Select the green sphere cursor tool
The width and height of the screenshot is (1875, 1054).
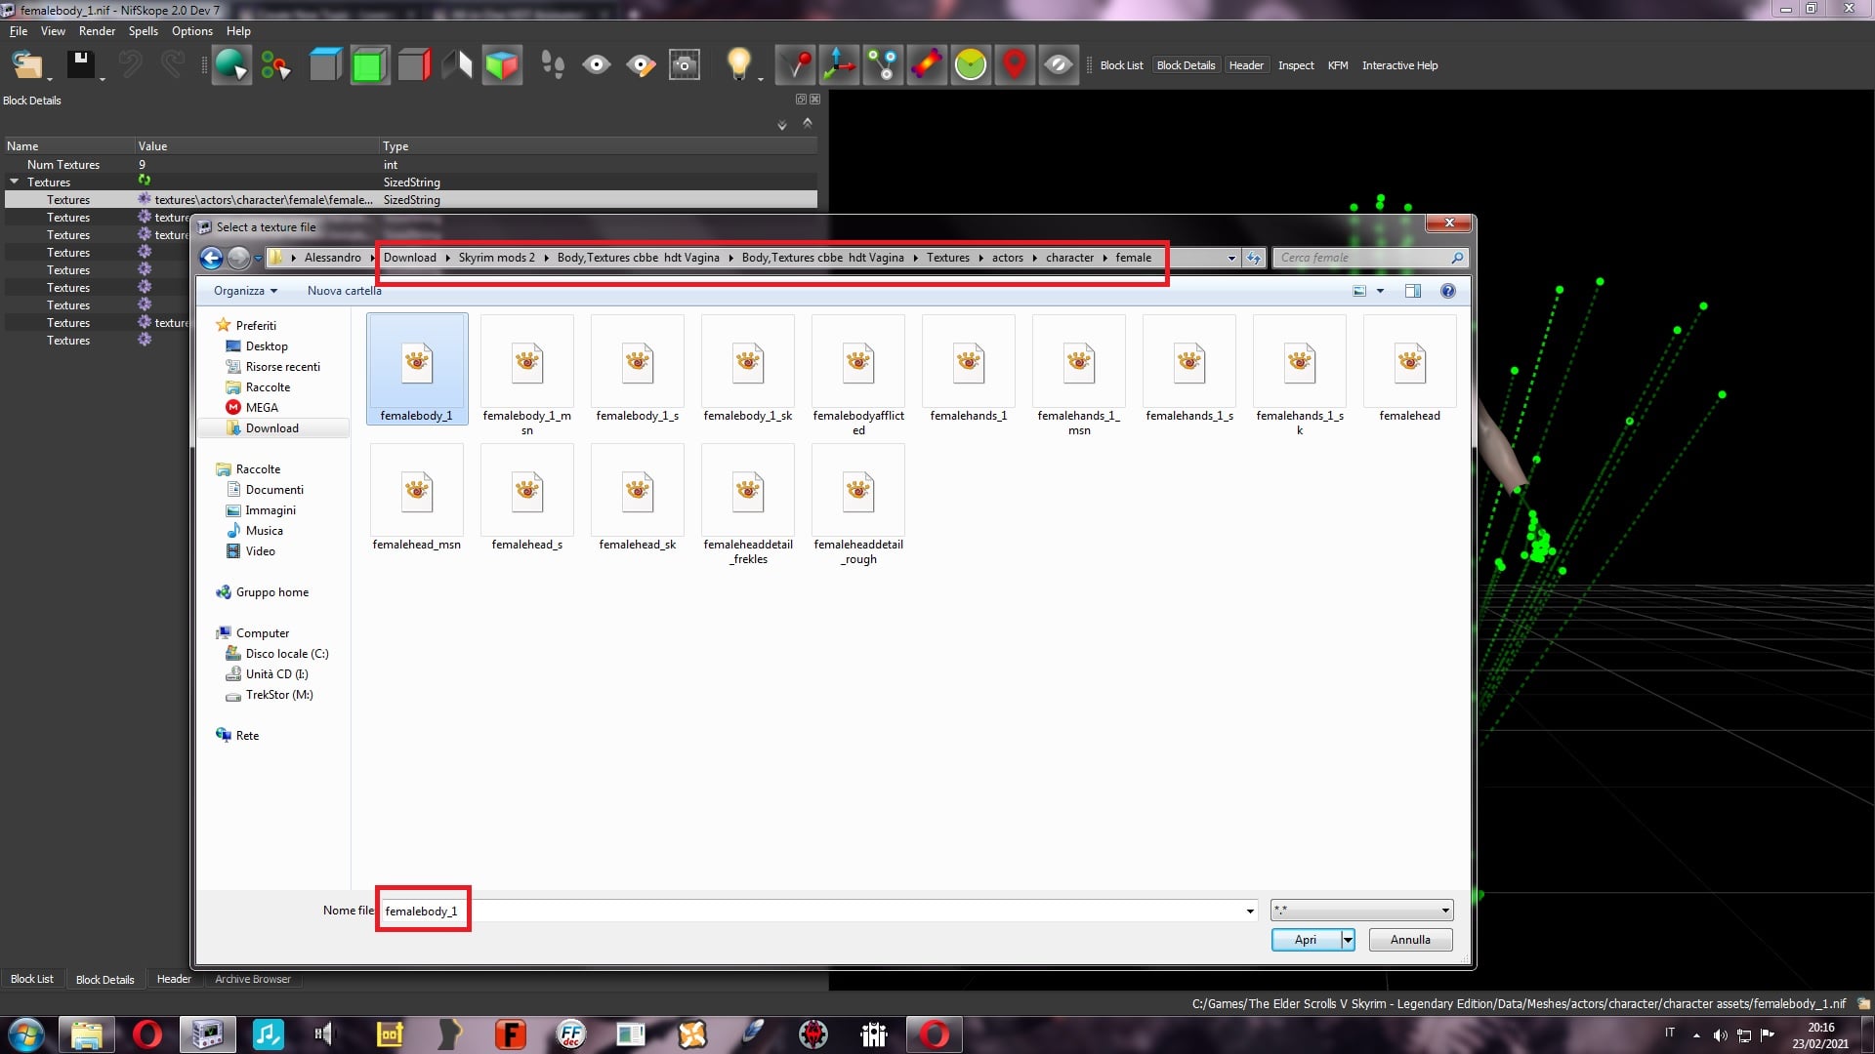[232, 65]
